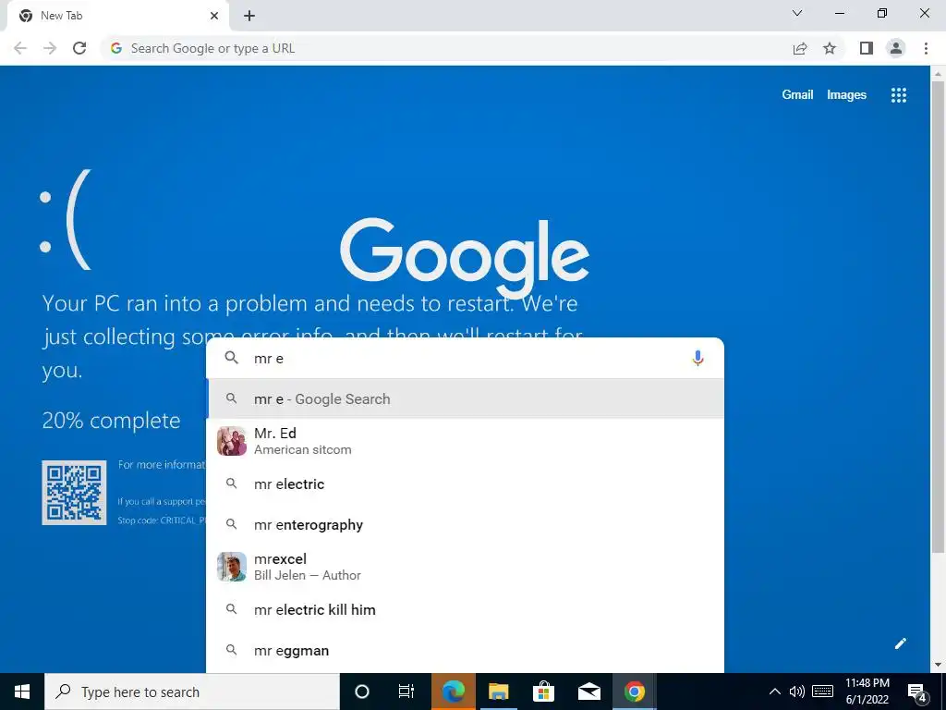Select the 'Mr. Ed' sitcom suggestion
The height and width of the screenshot is (710, 946).
(x=466, y=441)
